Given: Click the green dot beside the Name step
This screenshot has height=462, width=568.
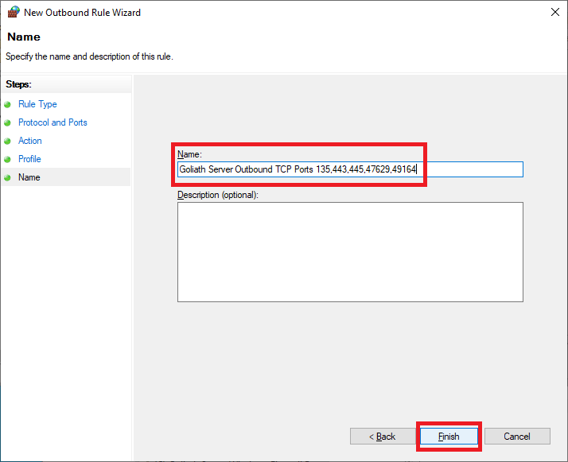Looking at the screenshot, I should pyautogui.click(x=8, y=177).
